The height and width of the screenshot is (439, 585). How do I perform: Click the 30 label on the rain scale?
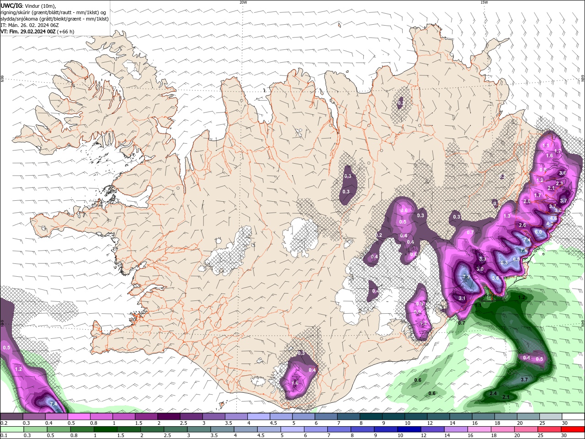pos(564,436)
